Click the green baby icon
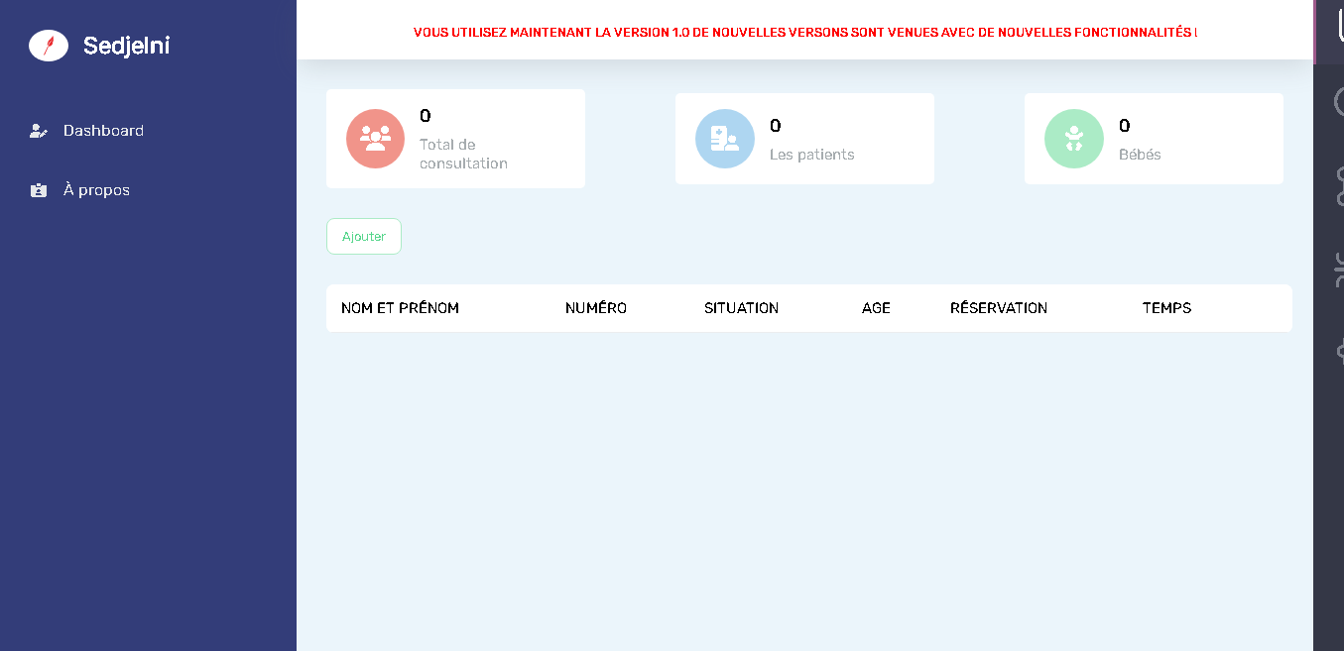This screenshot has height=651, width=1344. coord(1073,139)
